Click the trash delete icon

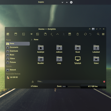78,34
